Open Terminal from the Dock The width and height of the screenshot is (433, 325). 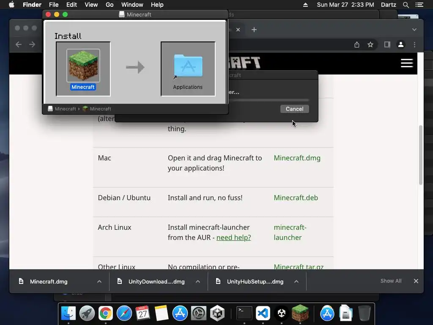[x=244, y=313]
